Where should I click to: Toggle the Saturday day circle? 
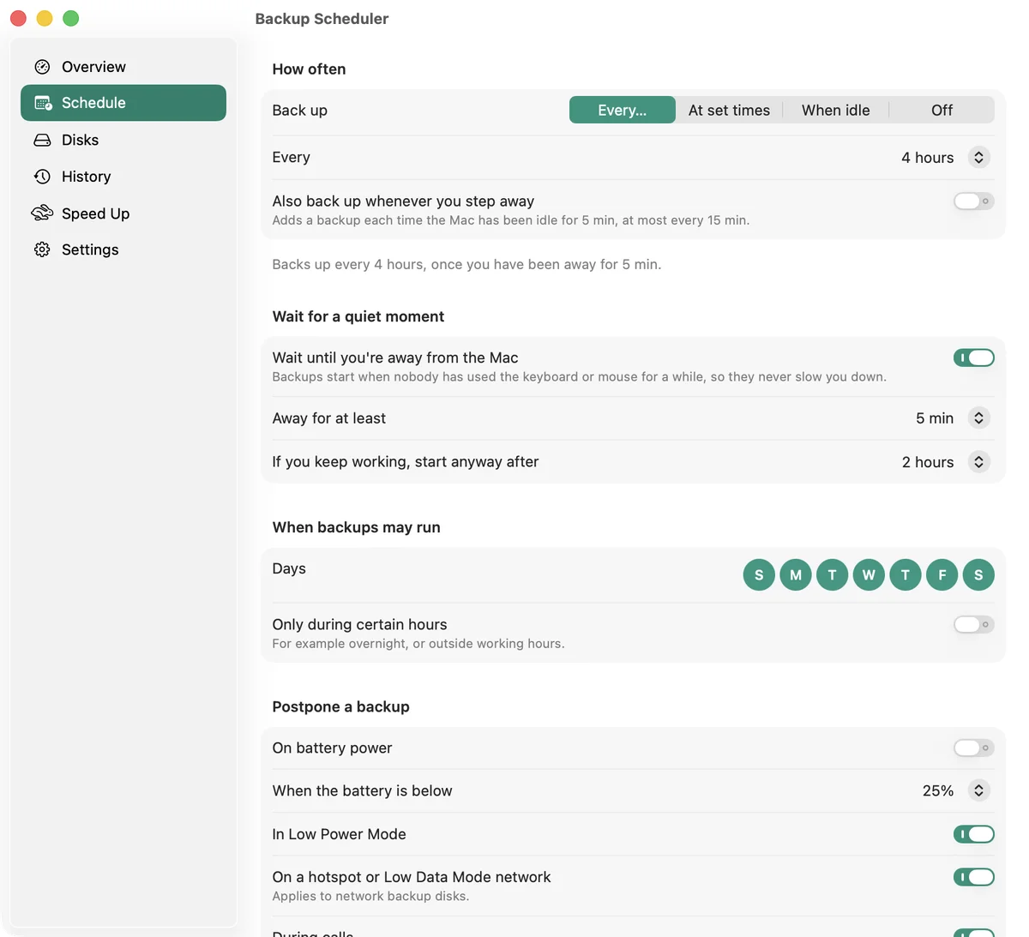pyautogui.click(x=978, y=574)
